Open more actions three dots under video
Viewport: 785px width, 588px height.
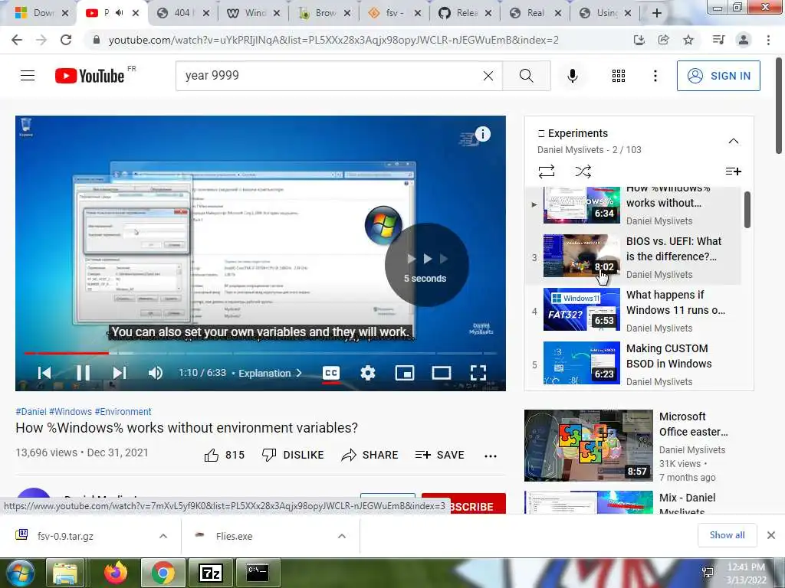(x=491, y=456)
